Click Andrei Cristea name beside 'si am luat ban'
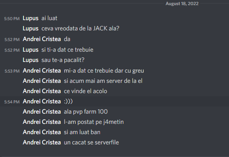This screenshot has height=157, width=229. (42, 132)
